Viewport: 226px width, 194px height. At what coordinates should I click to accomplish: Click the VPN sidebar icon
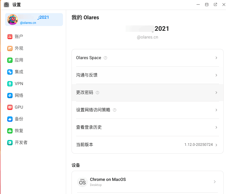point(10,84)
